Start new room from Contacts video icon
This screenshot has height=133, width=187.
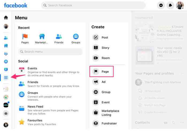(x=166, y=123)
